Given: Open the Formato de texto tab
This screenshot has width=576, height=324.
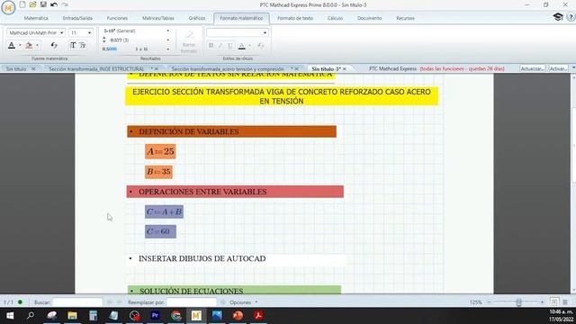Looking at the screenshot, I should click(295, 18).
